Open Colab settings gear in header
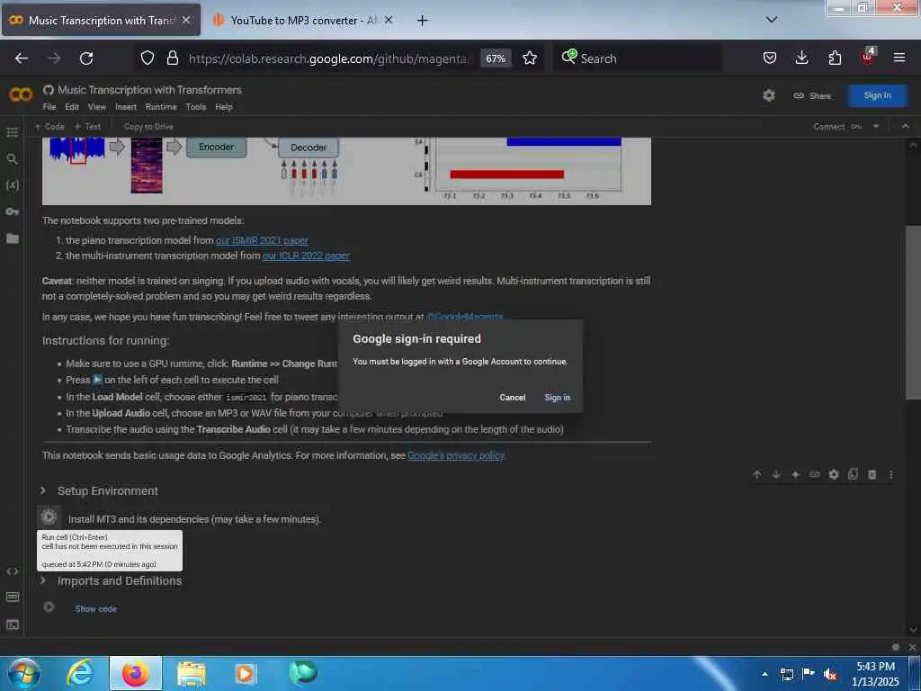Screen dimensions: 921x691 click(769, 95)
